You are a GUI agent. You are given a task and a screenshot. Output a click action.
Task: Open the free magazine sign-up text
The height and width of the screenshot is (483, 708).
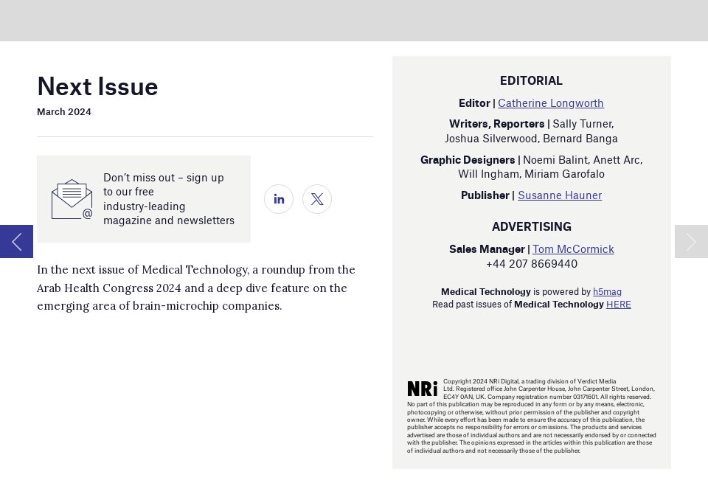[168, 199]
